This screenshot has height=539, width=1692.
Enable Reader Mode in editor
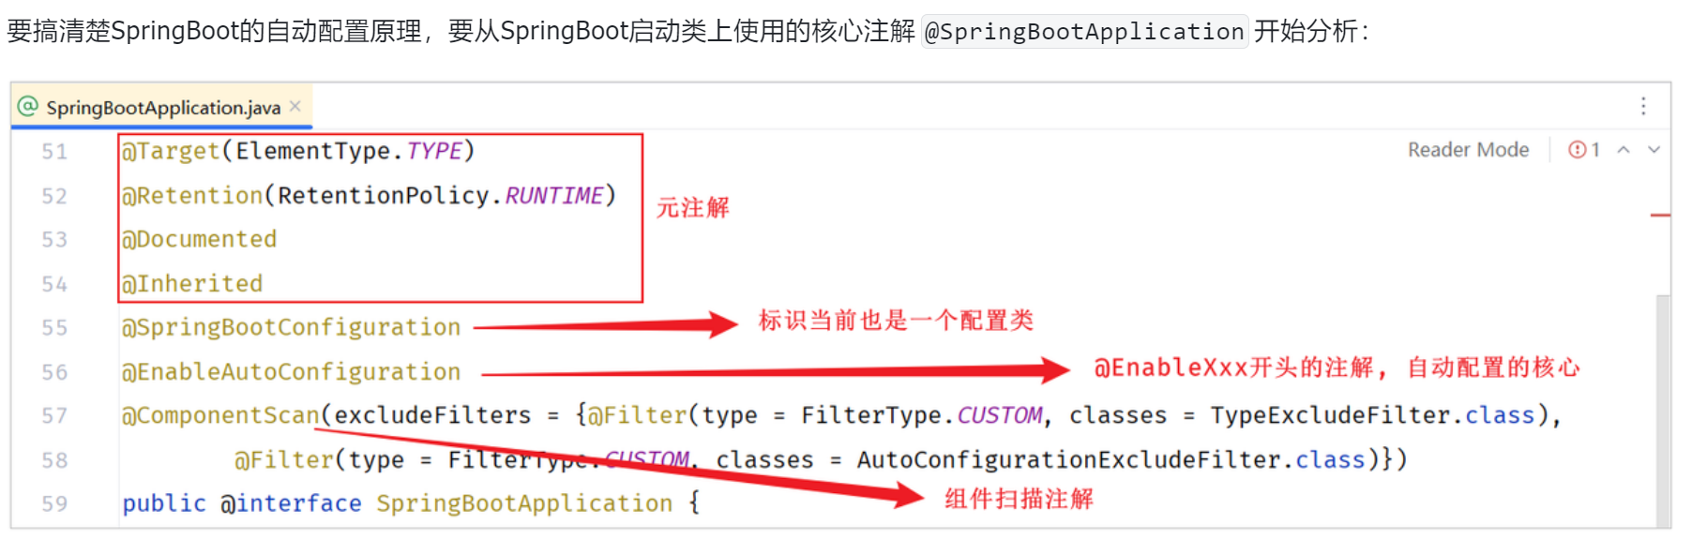coord(1468,150)
